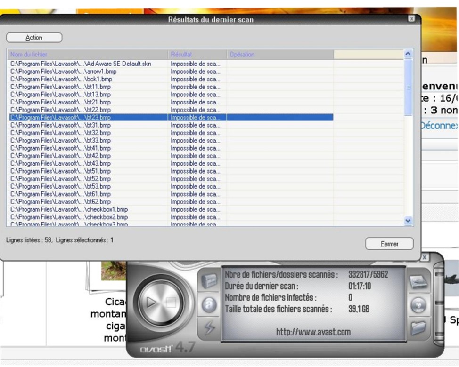The width and height of the screenshot is (459, 367).
Task: Close the results dialog with Fermer
Action: (389, 244)
